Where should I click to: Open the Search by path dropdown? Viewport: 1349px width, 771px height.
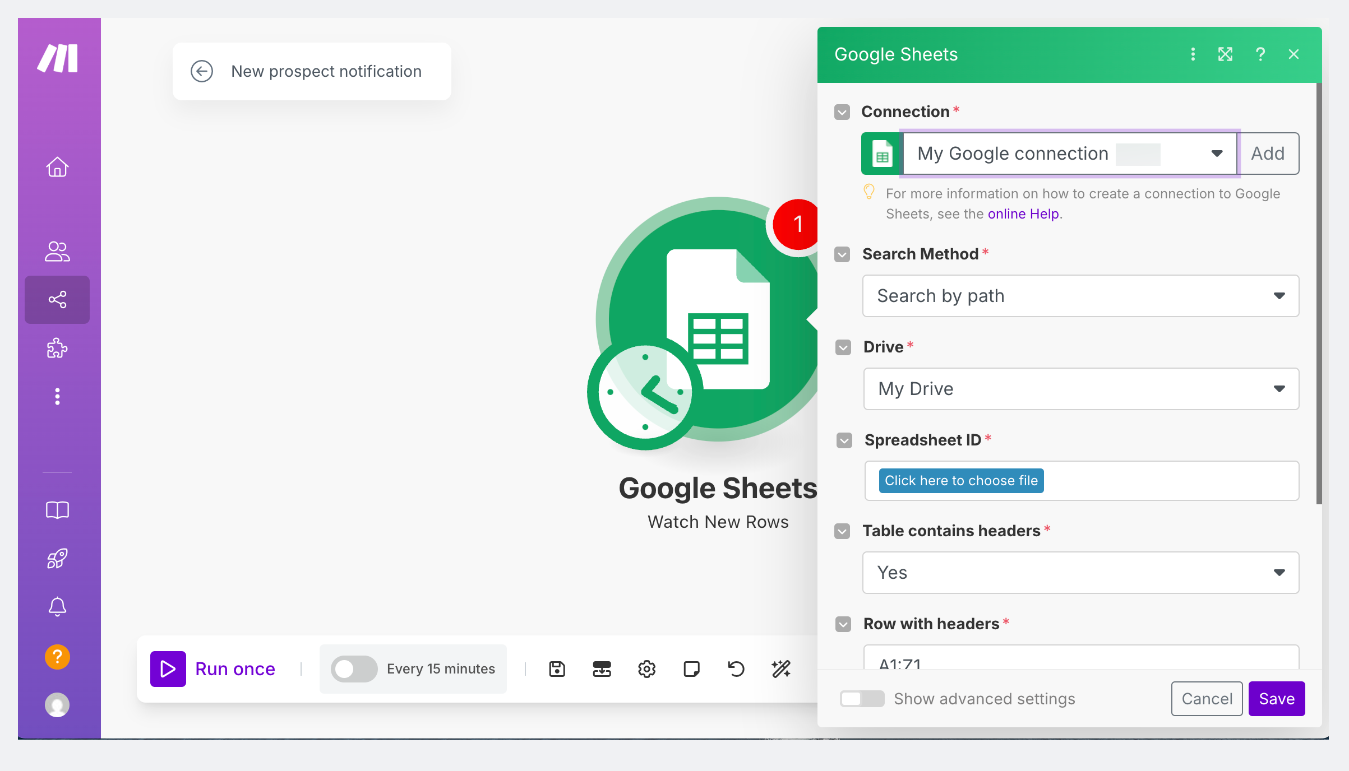(x=1080, y=296)
